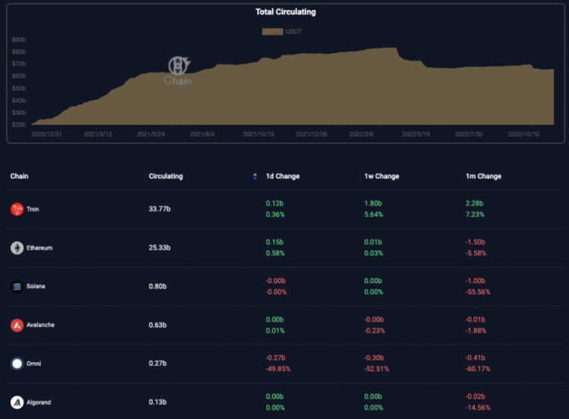This screenshot has width=569, height=419.
Task: Click Algorand 1m change -14.56%
Action: (478, 408)
